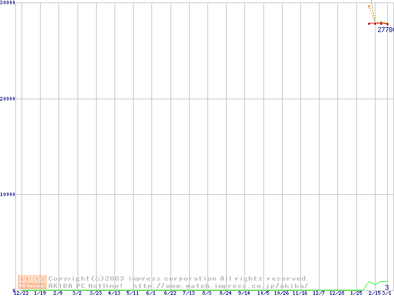
Task: Click the 2/15 date on x-axis
Action: pos(374,294)
